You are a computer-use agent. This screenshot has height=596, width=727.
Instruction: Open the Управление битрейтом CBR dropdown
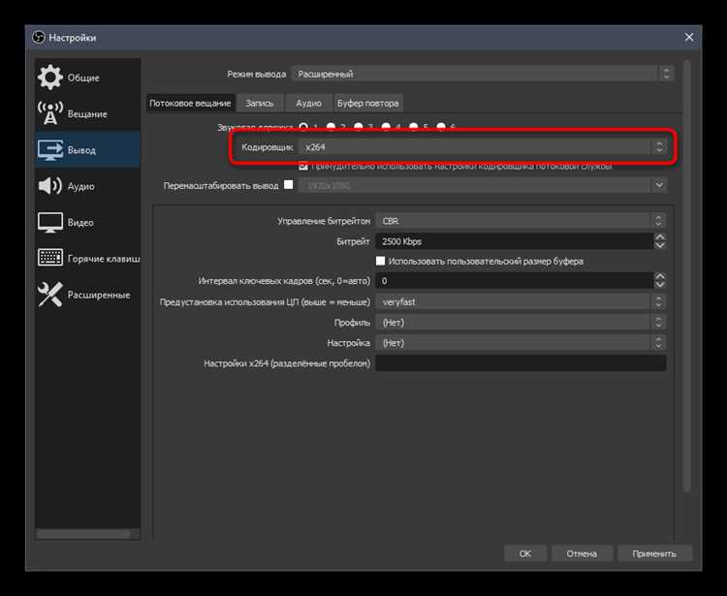521,221
